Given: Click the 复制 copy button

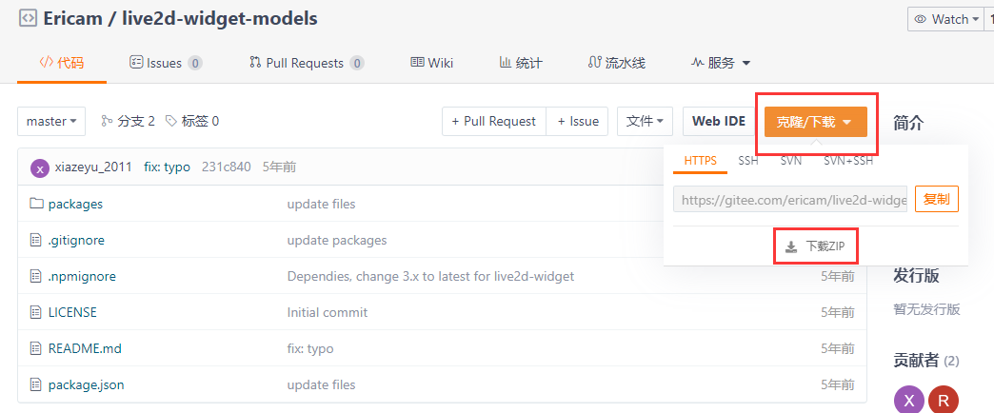Looking at the screenshot, I should [x=936, y=199].
